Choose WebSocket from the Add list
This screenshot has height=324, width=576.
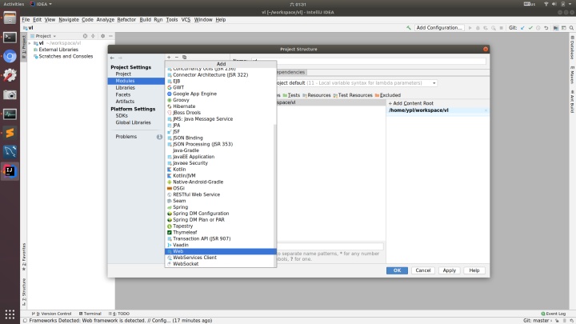point(221,264)
